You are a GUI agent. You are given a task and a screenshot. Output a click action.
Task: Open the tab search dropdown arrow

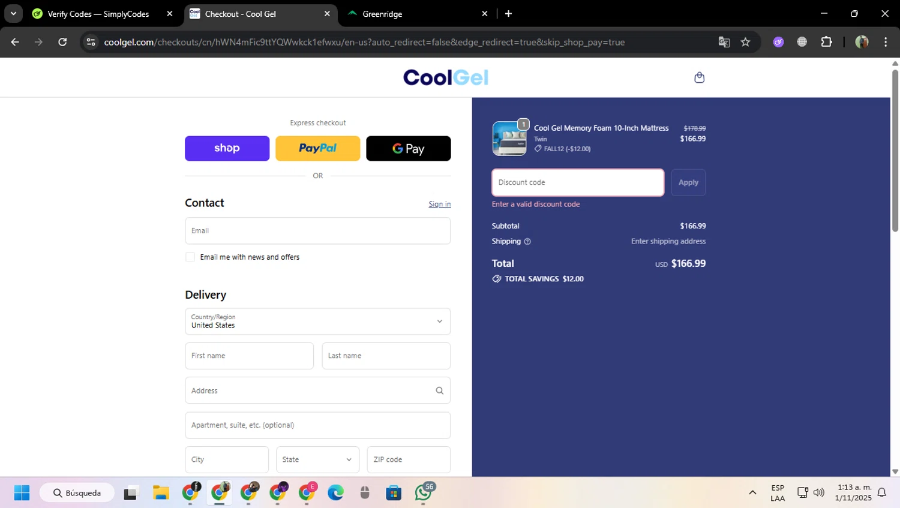13,14
